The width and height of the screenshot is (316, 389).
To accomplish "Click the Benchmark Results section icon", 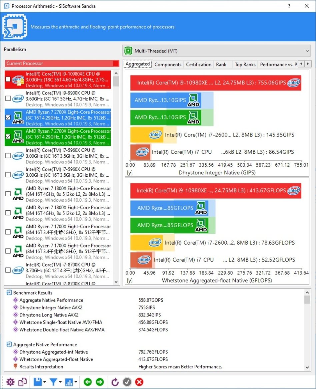I will pos(9,293).
